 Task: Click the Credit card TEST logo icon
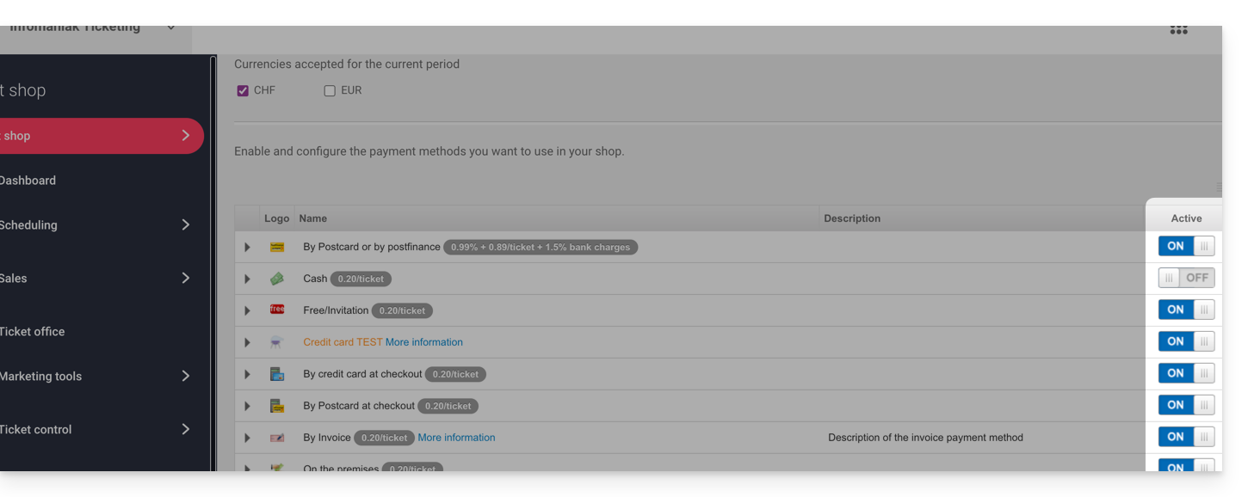(276, 342)
